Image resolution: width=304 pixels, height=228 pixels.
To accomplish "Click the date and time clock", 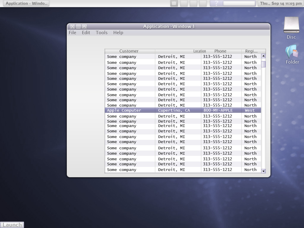I will (x=281, y=3).
